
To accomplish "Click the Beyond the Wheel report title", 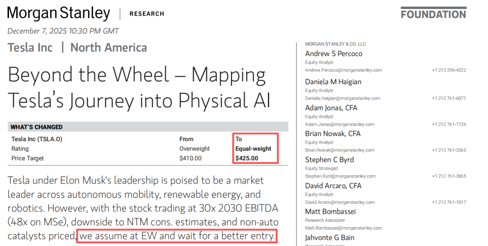I will coord(139,88).
